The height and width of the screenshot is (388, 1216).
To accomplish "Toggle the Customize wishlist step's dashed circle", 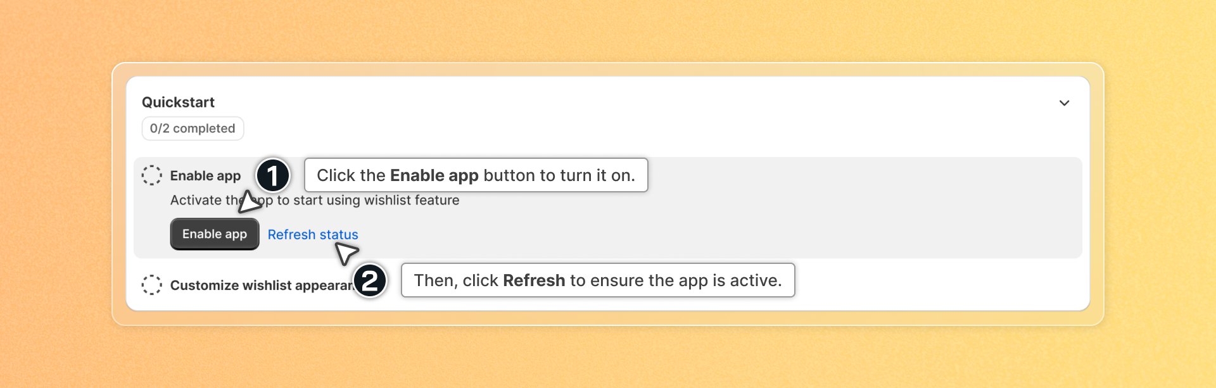I will pos(151,285).
